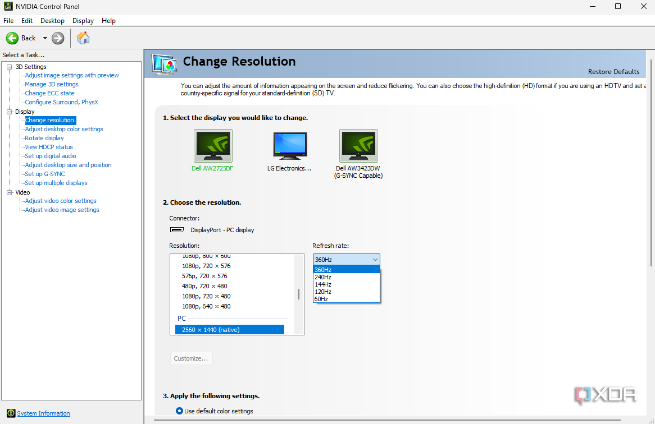Open the System Information link

click(43, 413)
